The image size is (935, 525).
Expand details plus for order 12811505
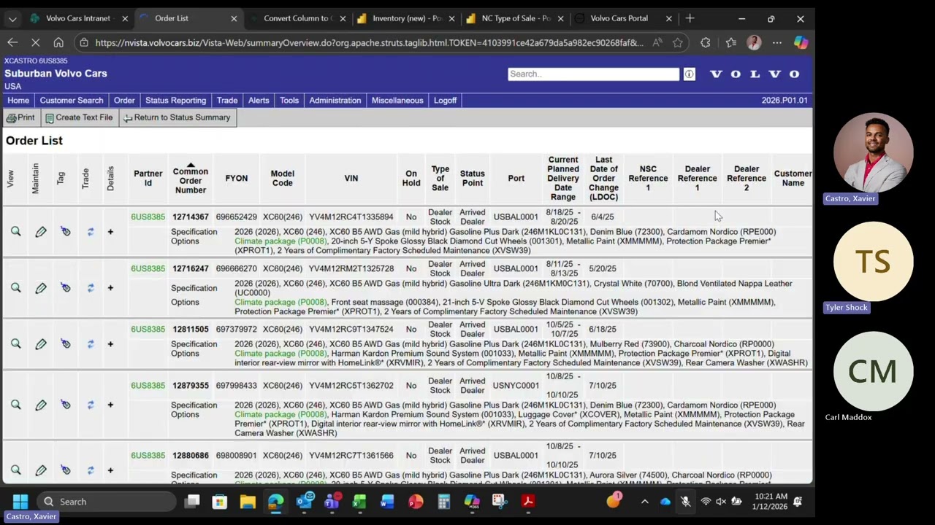110,344
